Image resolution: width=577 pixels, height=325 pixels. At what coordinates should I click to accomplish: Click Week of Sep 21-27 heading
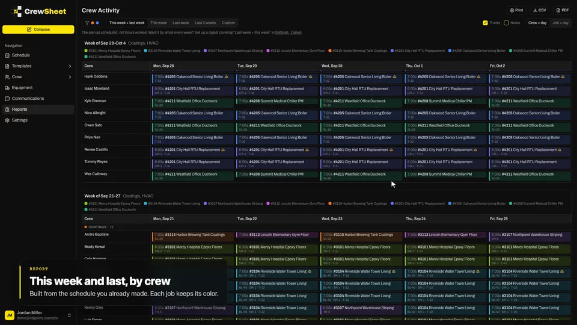[102, 196]
